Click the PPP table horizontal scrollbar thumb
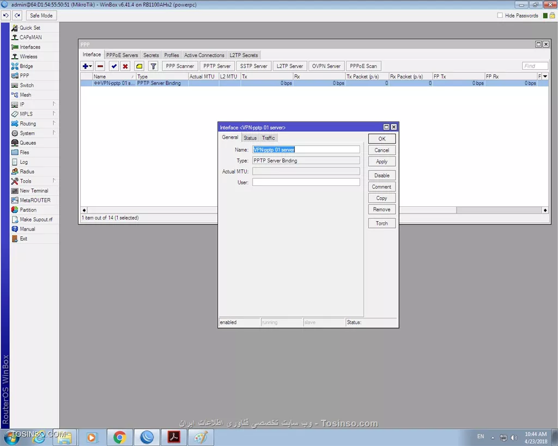Image resolution: width=558 pixels, height=446 pixels. click(272, 210)
